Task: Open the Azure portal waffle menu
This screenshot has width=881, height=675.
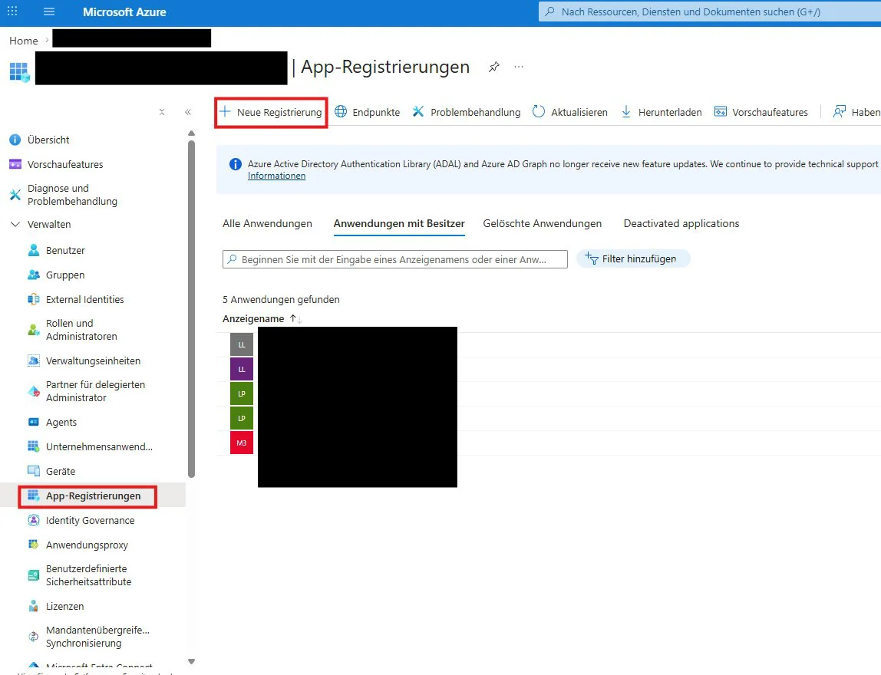Action: 12,12
